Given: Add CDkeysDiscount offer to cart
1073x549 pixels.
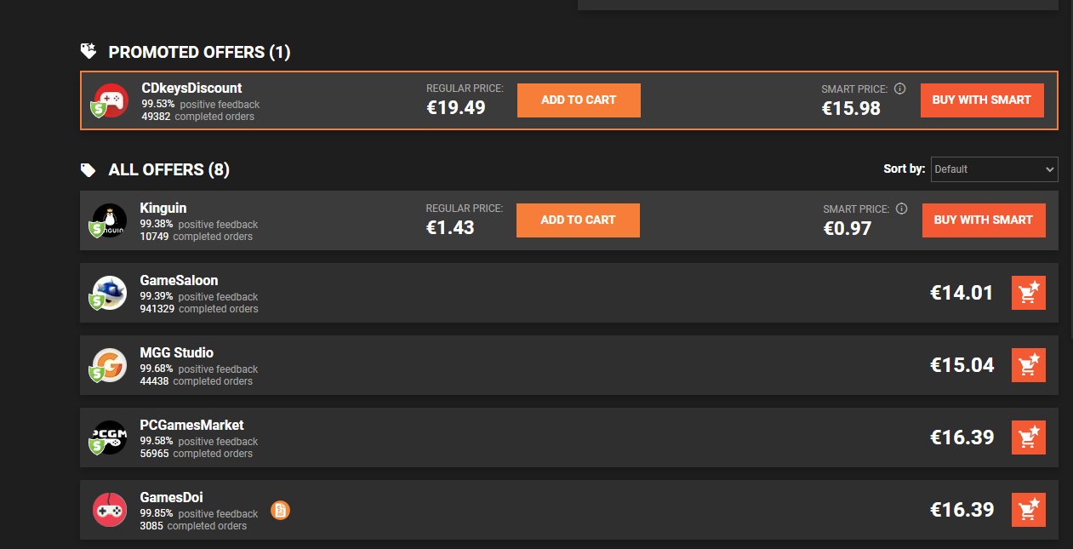Looking at the screenshot, I should (579, 100).
